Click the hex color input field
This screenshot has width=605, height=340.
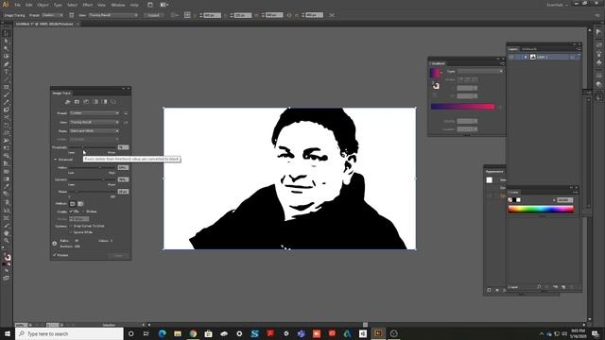565,200
